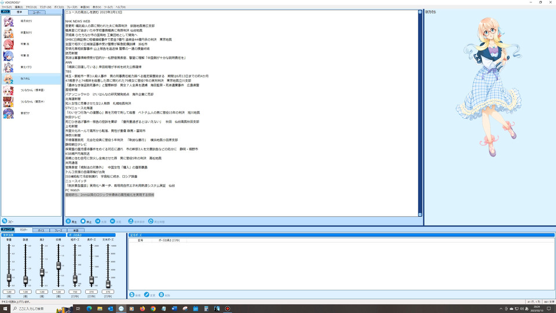
Task: Select the 紲星あかり voice avatar
Action: [x=9, y=32]
